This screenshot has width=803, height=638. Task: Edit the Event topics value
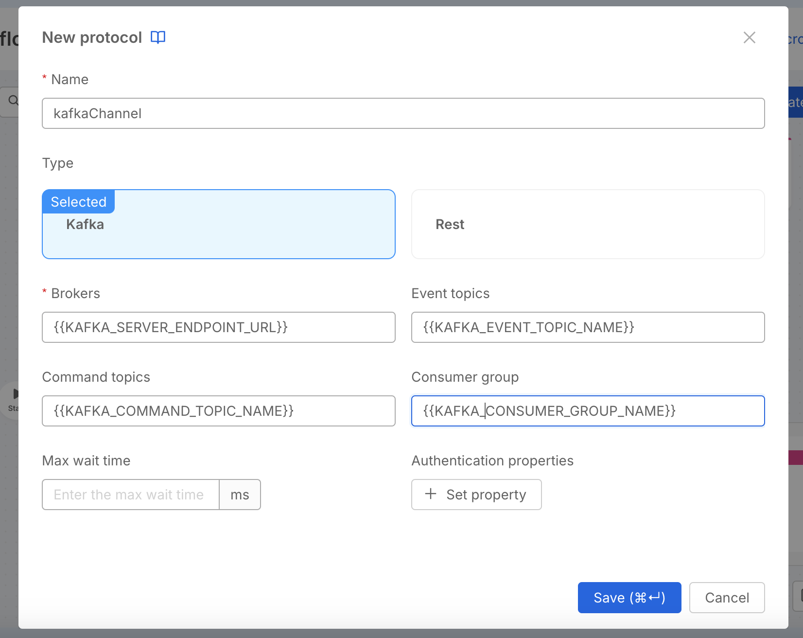tap(588, 327)
